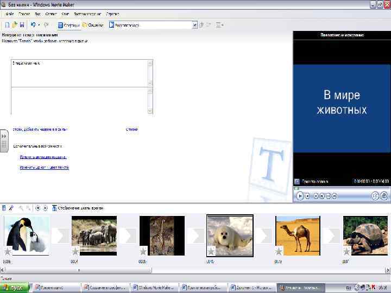Click the 'Отмена' cancel link
391x293 pixels.
[131, 129]
